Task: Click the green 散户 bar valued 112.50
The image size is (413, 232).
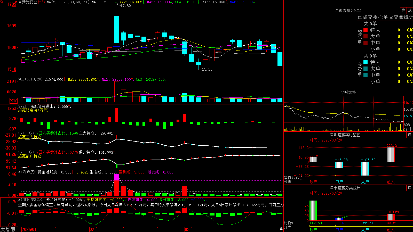Action: pos(313,211)
